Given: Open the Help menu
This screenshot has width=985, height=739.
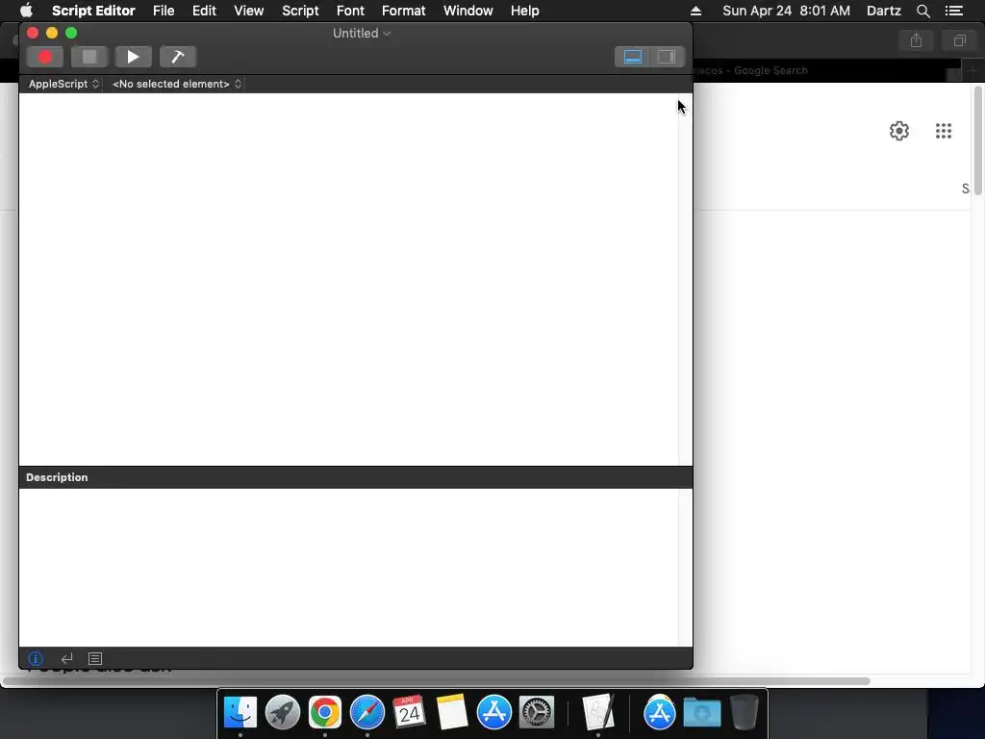Looking at the screenshot, I should (x=524, y=11).
